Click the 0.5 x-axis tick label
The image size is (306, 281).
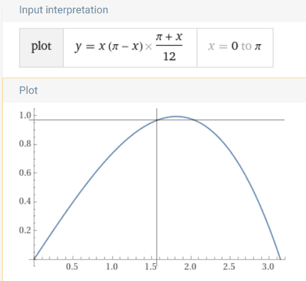[72, 267]
